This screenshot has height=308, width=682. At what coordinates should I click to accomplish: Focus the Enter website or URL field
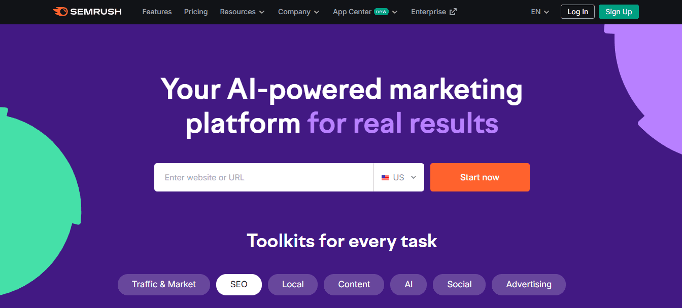point(263,177)
